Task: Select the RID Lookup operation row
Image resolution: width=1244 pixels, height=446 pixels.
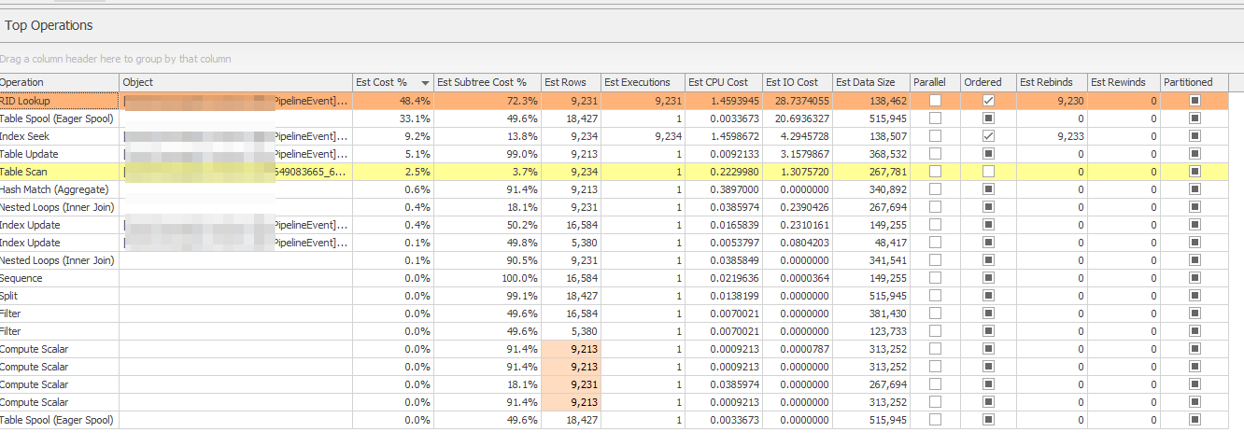Action: (615, 101)
